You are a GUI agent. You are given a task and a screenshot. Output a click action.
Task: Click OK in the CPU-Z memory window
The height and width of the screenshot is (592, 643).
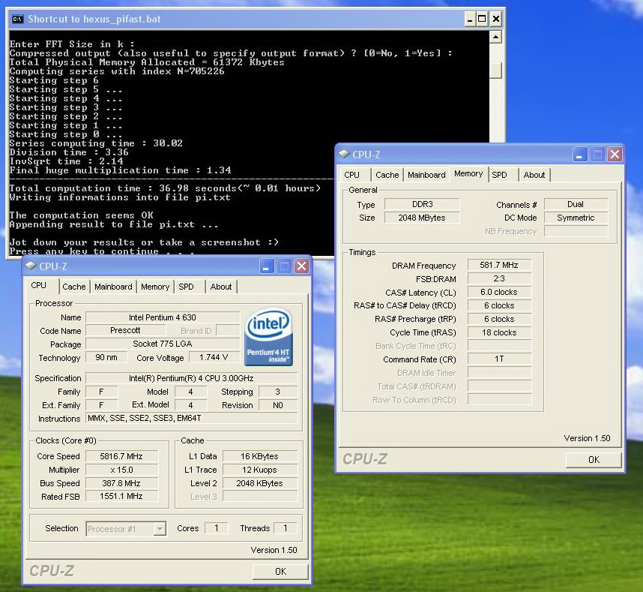click(x=594, y=459)
